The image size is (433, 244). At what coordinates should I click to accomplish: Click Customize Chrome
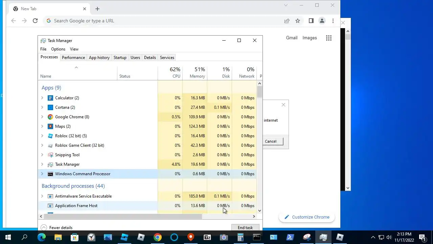coord(307,217)
